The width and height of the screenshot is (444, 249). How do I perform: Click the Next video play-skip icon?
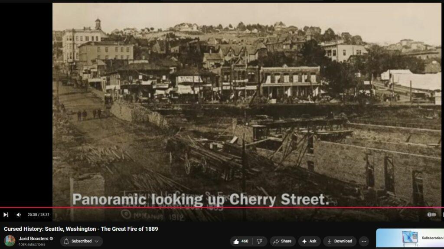click(x=6, y=215)
